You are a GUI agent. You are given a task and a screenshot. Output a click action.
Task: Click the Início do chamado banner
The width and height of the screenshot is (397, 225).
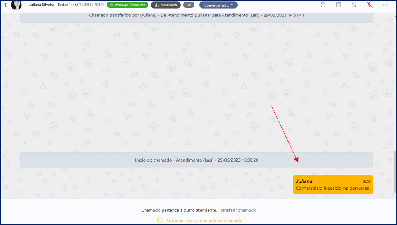(x=196, y=160)
